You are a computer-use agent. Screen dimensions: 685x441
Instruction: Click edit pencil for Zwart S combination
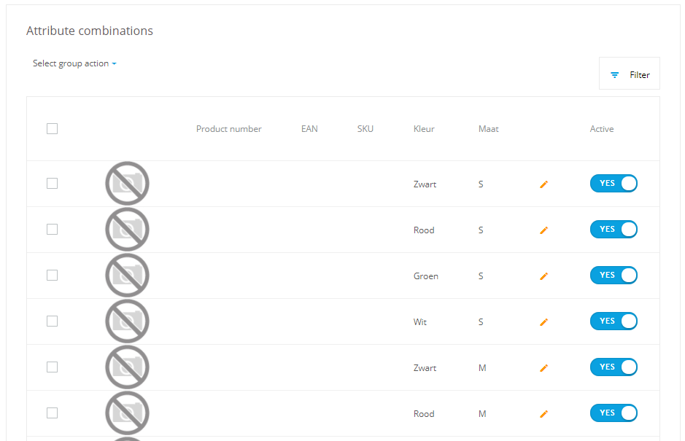point(543,184)
